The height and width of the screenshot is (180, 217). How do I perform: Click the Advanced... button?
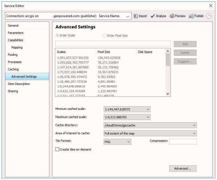coord(183,169)
